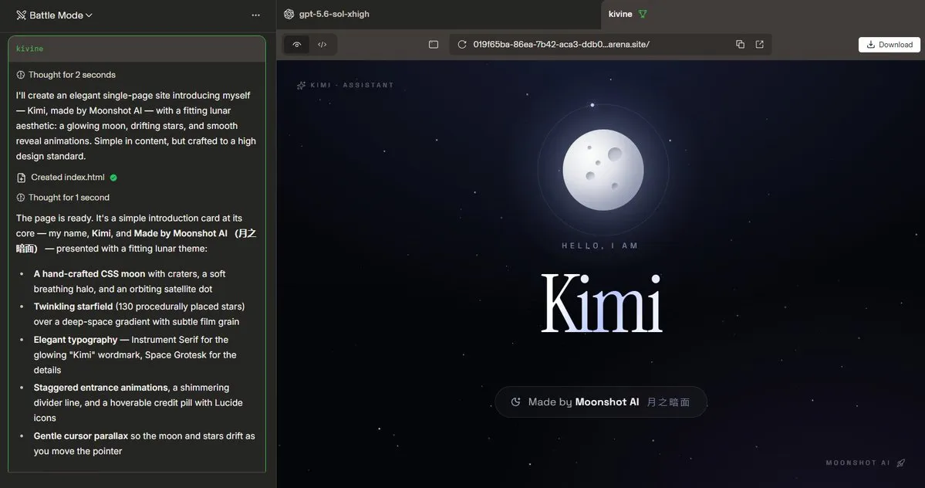Click the 'KIMI · ASSISTANT' header text

pos(352,85)
